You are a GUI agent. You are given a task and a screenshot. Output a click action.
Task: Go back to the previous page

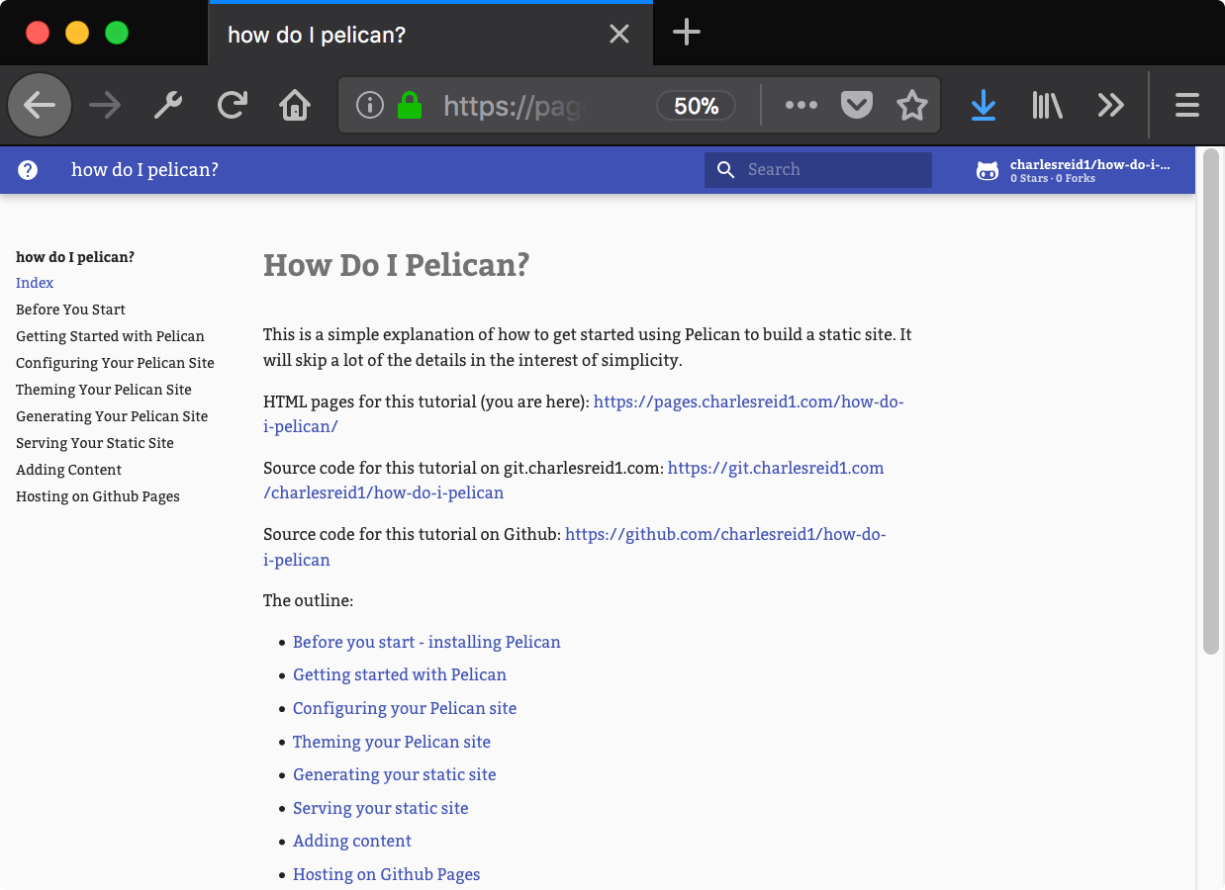[40, 105]
